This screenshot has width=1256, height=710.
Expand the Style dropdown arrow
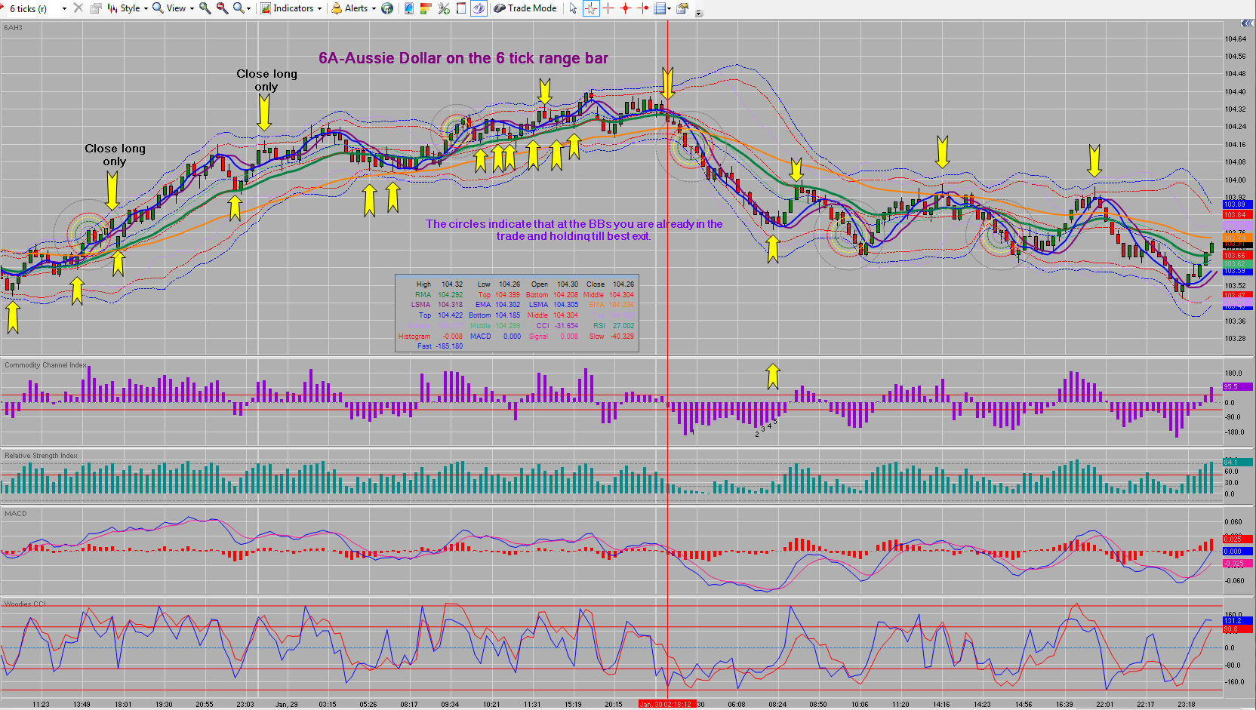tap(146, 9)
